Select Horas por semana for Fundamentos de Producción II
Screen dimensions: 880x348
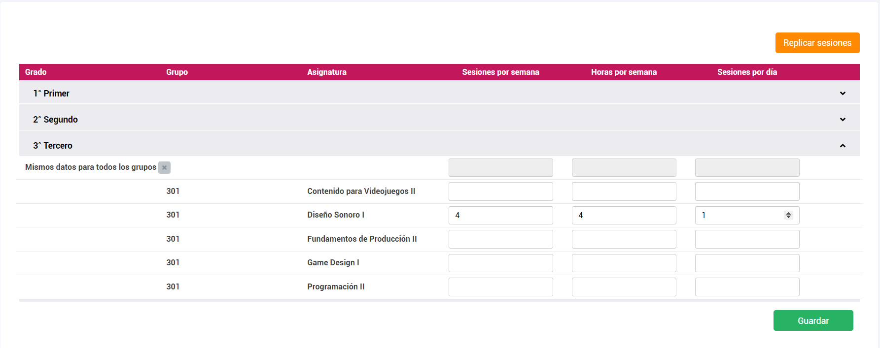624,239
